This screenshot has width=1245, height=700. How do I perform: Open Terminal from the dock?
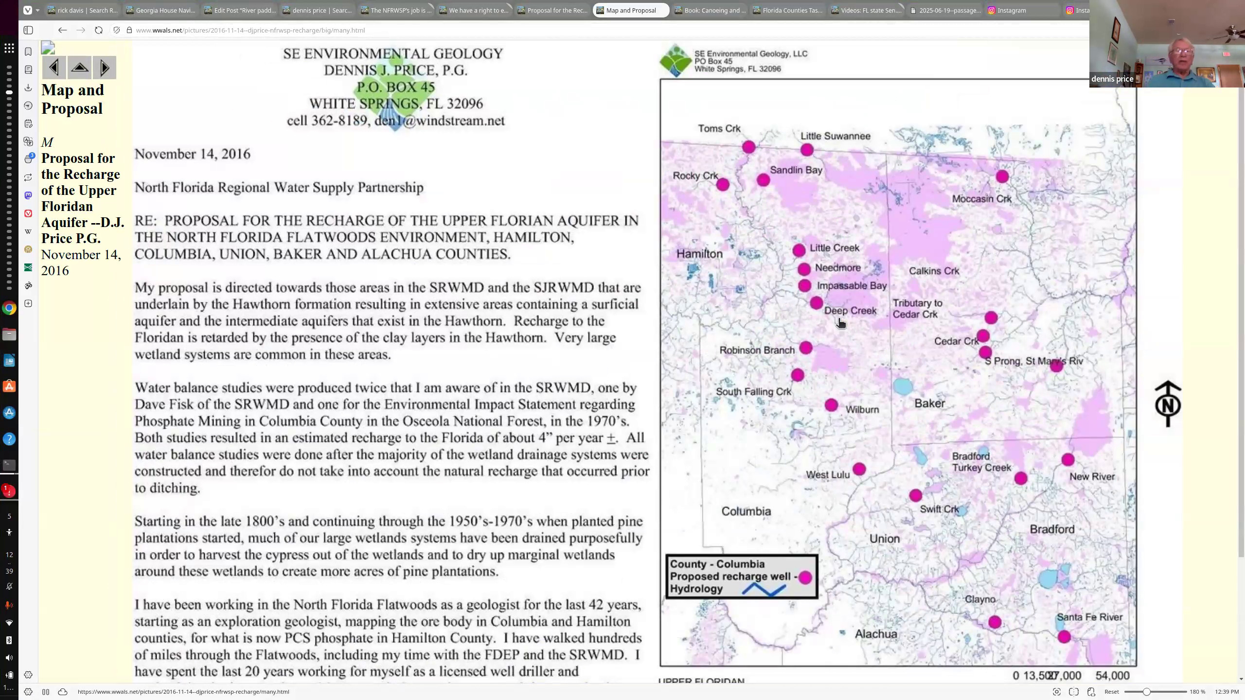(9, 465)
